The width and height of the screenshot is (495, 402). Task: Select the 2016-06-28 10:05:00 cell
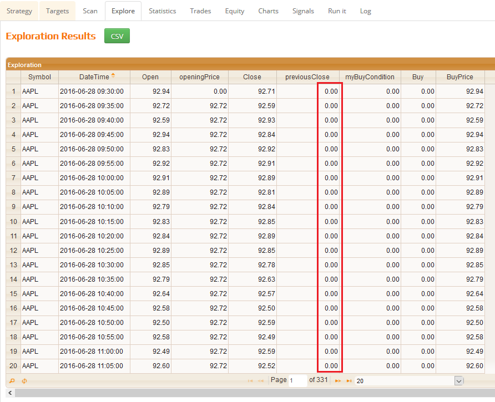coord(94,192)
